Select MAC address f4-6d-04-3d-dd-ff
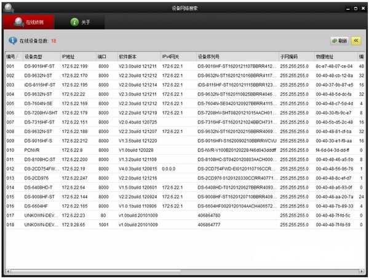Image resolution: width=369 pixels, height=280 pixels. (333, 150)
